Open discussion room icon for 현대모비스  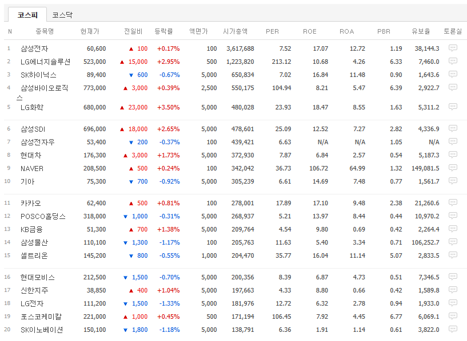[453, 277]
